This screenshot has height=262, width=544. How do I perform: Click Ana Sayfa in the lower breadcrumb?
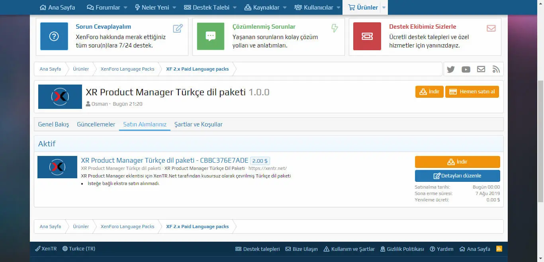click(x=50, y=227)
